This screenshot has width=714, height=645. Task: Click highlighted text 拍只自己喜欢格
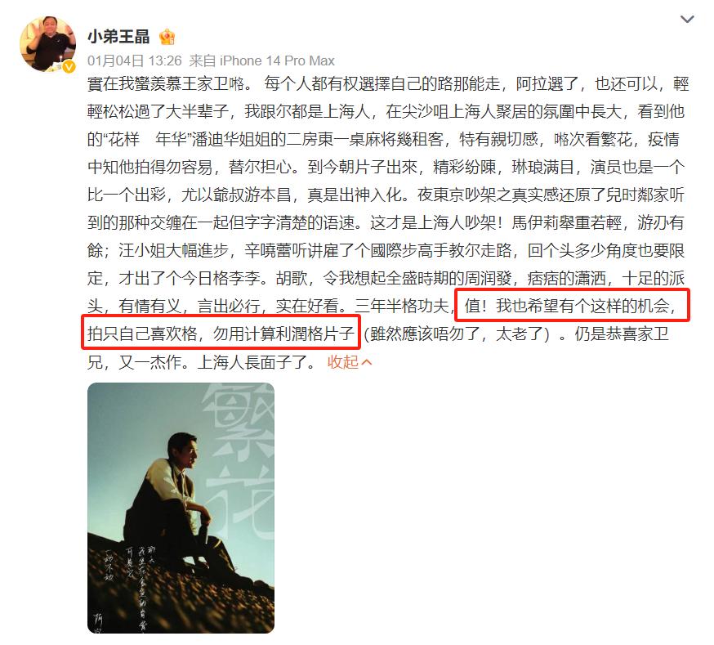(x=142, y=334)
